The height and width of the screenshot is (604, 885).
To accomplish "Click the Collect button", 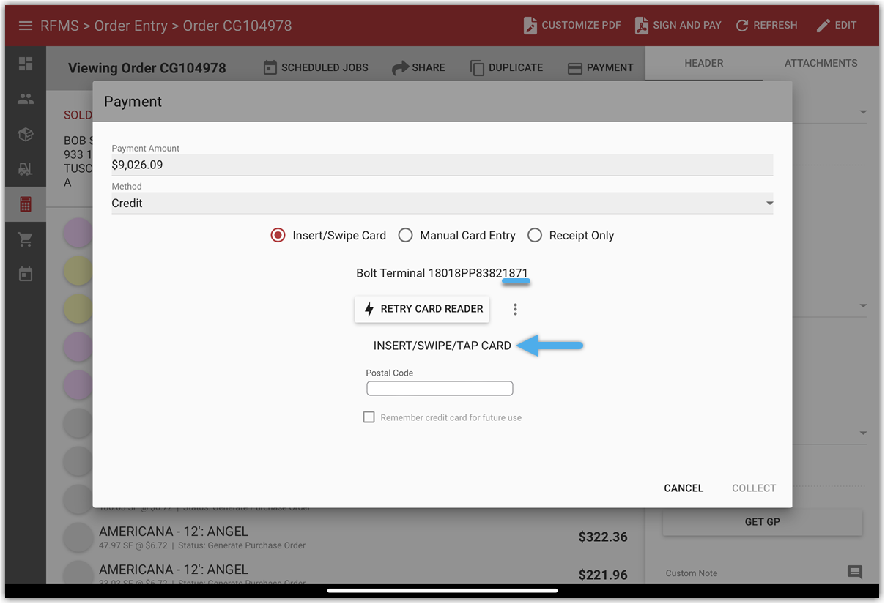I will [754, 488].
